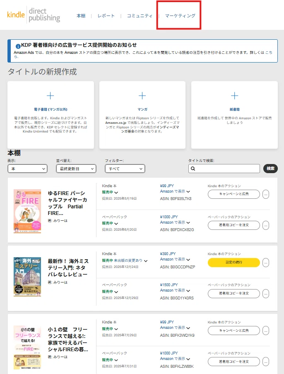The width and height of the screenshot is (284, 374).
Task: Click the ASIN: B0FDXCK62G text
Action: [177, 230]
